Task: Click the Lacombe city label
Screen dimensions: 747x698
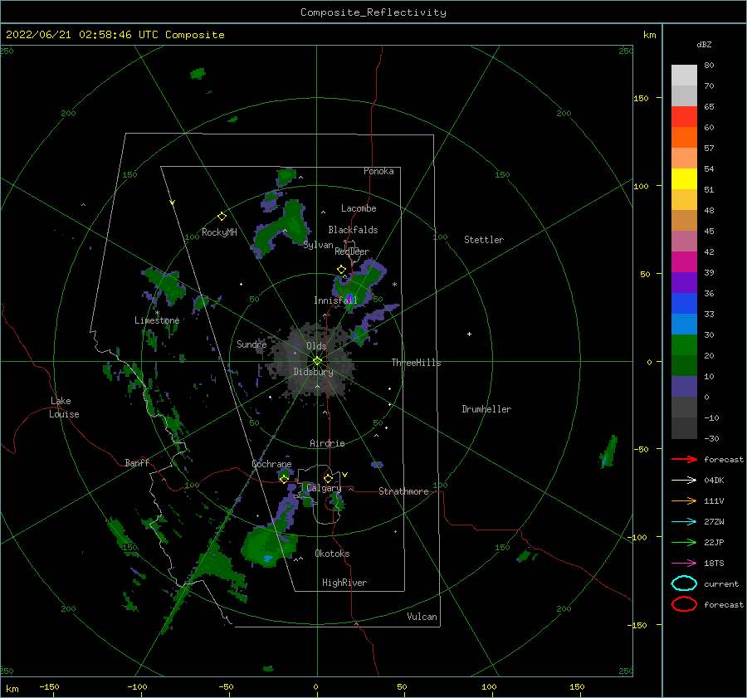Action: 359,208
